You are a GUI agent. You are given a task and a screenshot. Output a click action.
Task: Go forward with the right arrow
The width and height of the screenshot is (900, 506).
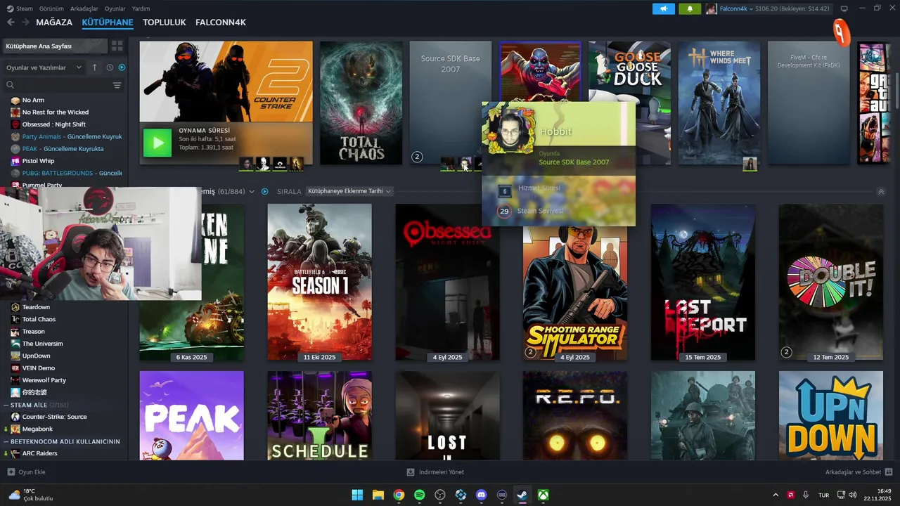click(25, 22)
